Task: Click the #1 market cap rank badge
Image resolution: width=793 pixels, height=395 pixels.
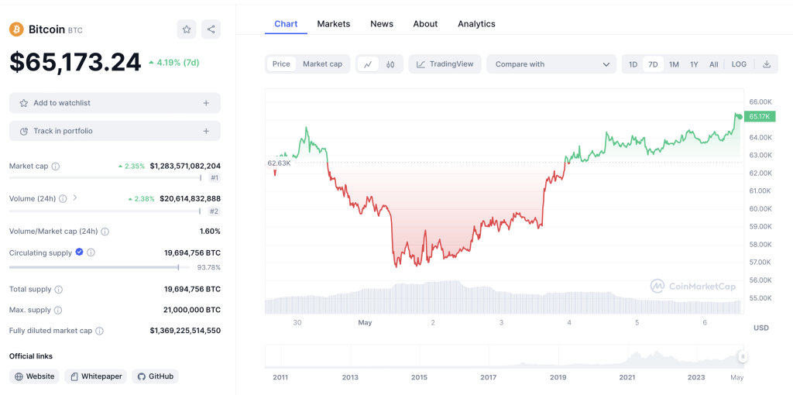Action: (x=215, y=178)
